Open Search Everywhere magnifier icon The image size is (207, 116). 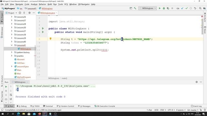click(x=200, y=8)
